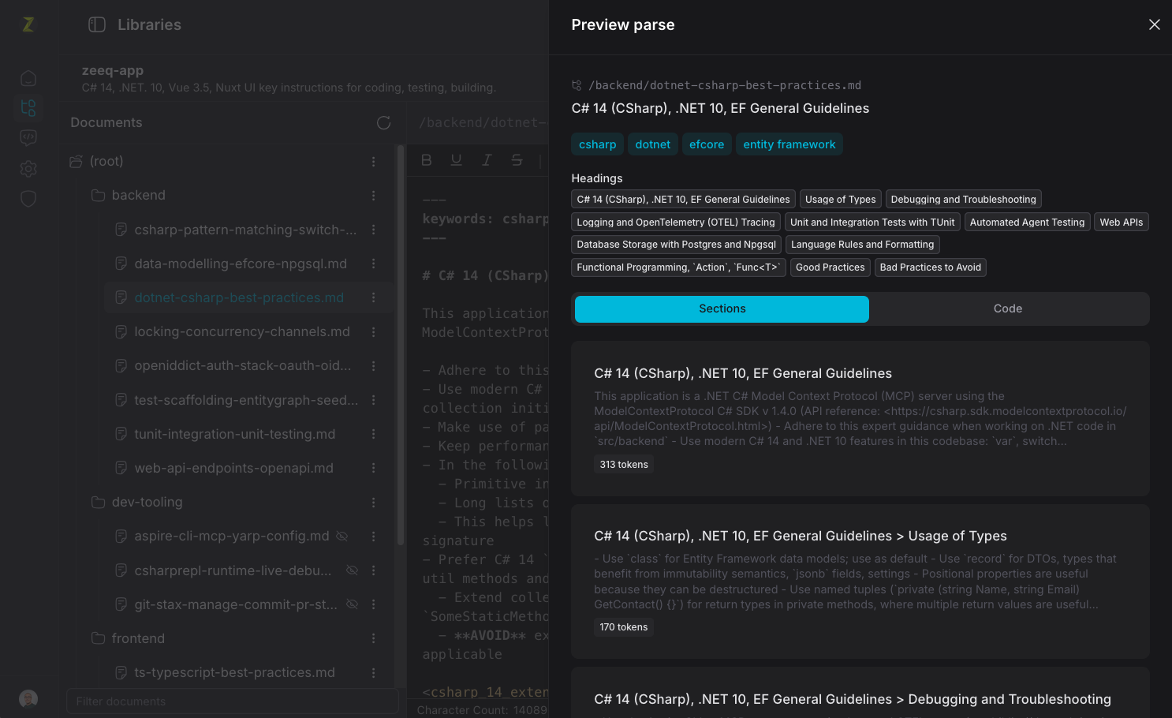Open the shield security icon in the sidebar
The height and width of the screenshot is (718, 1172).
[28, 199]
